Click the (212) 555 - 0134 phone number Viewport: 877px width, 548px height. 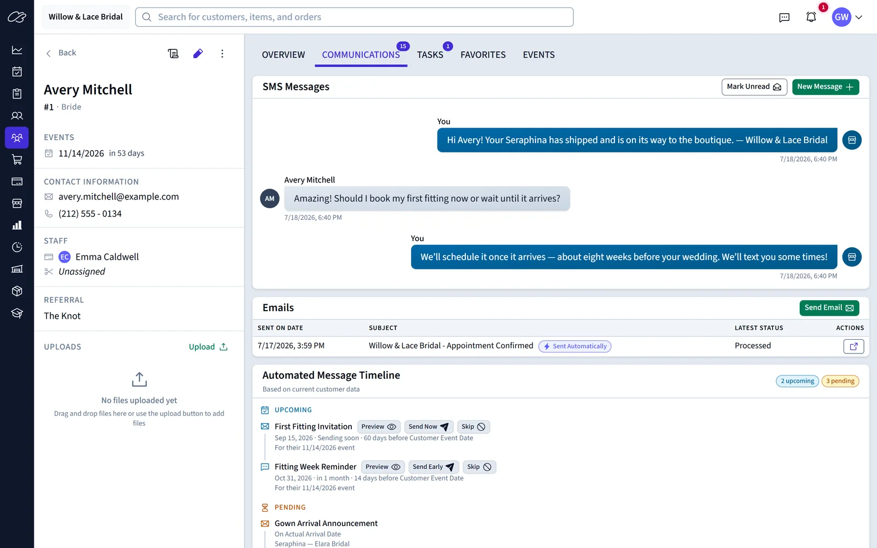click(90, 214)
